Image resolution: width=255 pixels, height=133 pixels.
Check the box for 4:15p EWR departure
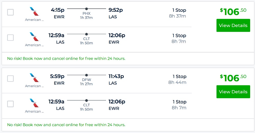tap(10, 12)
